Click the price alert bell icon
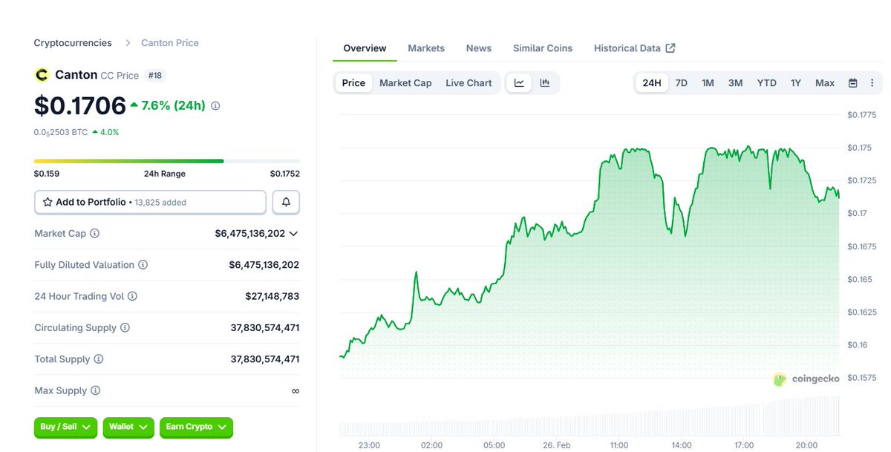Screen dimensions: 891x452 click(286, 202)
